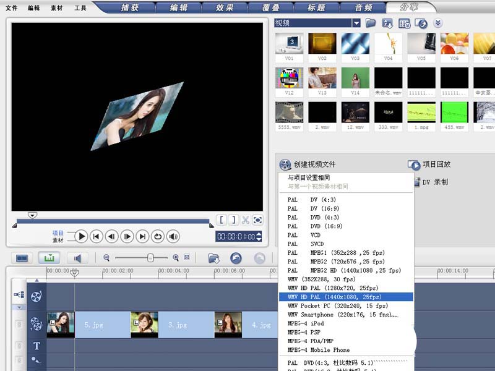Click the title track T icon
This screenshot has width=495, height=371.
point(37,346)
